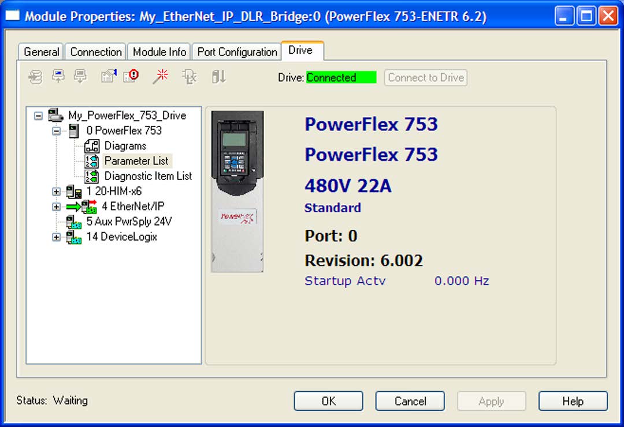Switch to the General tab
Viewport: 624px width, 427px height.
coord(41,52)
